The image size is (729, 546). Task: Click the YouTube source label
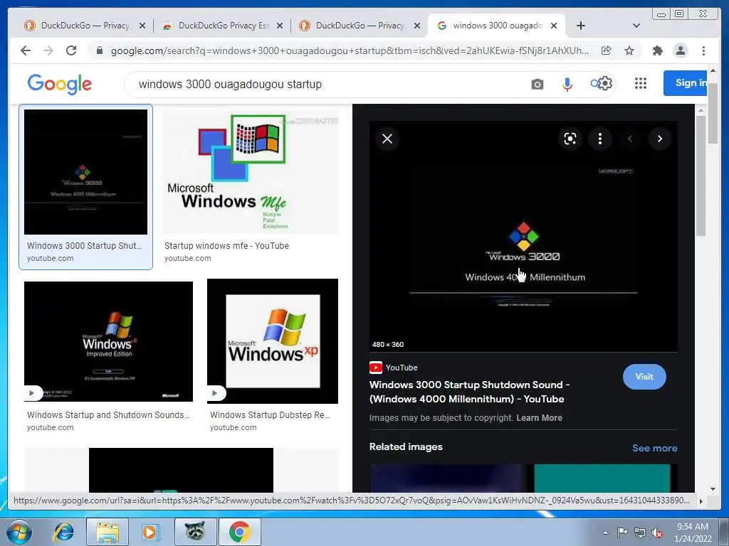[x=393, y=368]
